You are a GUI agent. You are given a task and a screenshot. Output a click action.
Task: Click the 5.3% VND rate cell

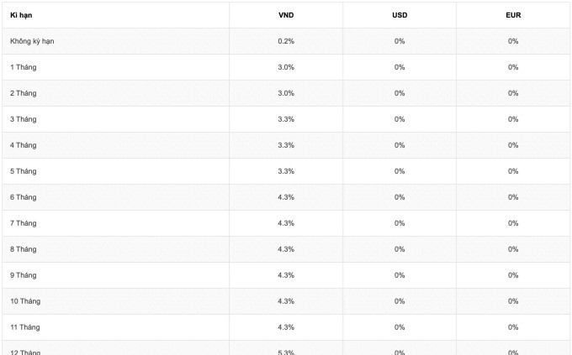click(x=286, y=352)
